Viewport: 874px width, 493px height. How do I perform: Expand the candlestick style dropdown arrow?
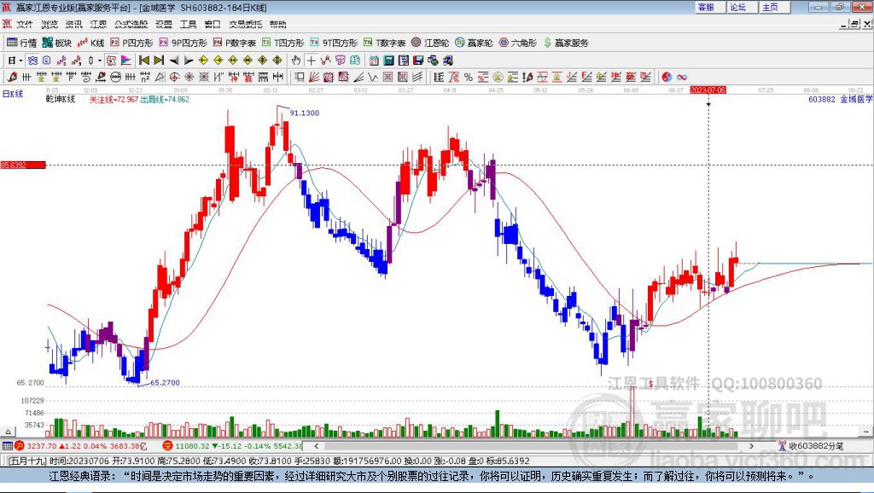point(100,61)
